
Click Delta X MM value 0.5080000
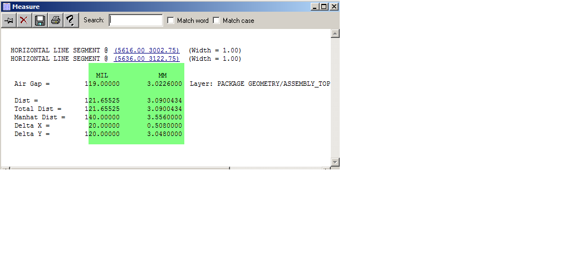tap(164, 126)
